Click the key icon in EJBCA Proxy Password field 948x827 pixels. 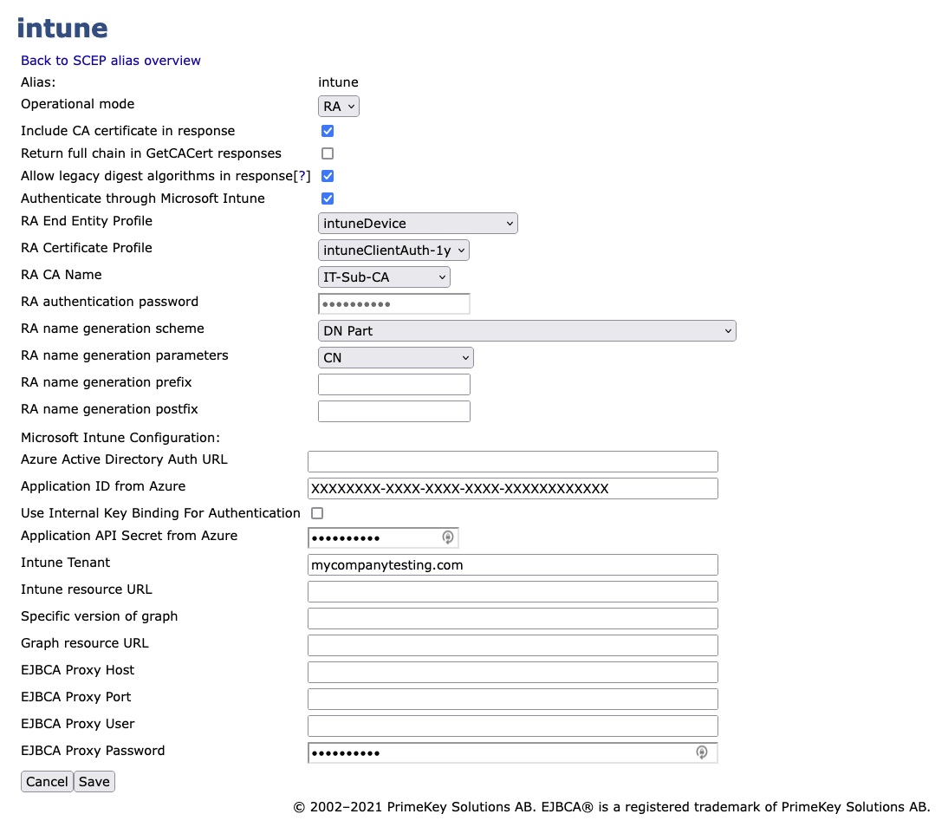(702, 752)
